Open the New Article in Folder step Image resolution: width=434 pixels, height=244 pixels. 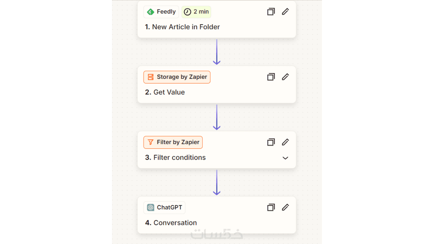(182, 27)
